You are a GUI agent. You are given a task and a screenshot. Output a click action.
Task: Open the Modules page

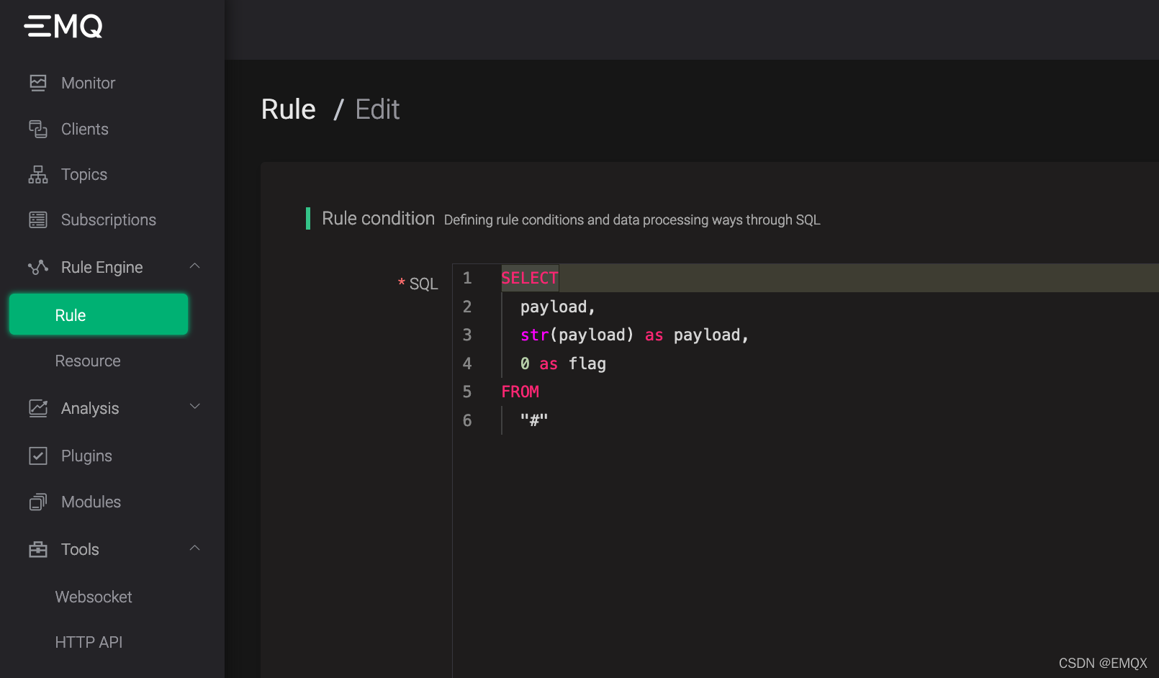[x=91, y=502]
